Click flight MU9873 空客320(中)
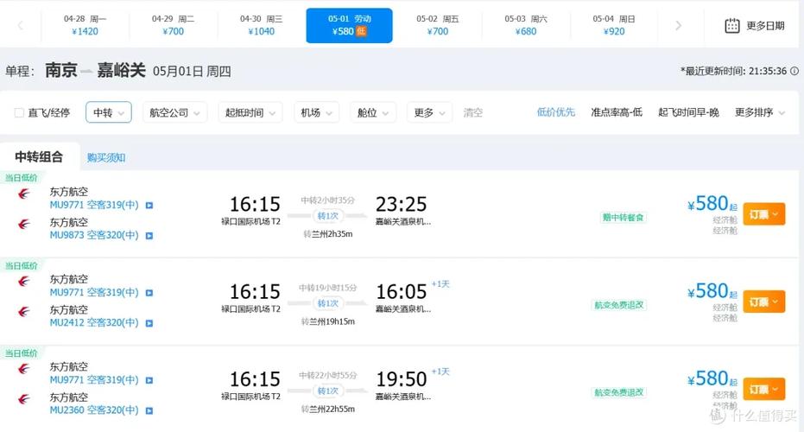Image resolution: width=804 pixels, height=432 pixels. [94, 235]
